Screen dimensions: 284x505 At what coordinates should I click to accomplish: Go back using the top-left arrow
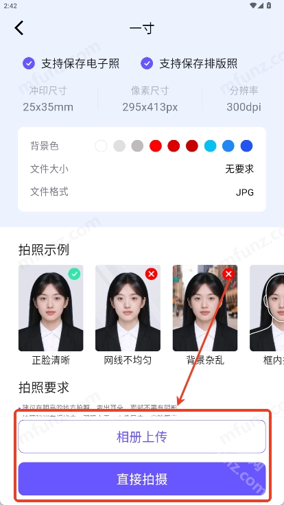tap(19, 28)
